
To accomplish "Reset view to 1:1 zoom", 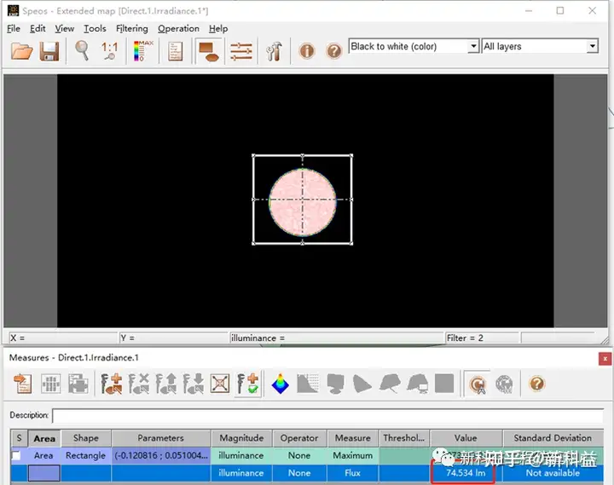I will (109, 51).
